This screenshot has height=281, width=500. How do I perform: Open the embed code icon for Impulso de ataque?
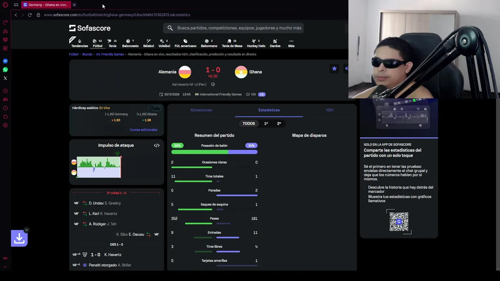coord(157,146)
